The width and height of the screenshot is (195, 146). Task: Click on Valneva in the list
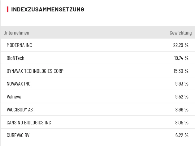14,97
